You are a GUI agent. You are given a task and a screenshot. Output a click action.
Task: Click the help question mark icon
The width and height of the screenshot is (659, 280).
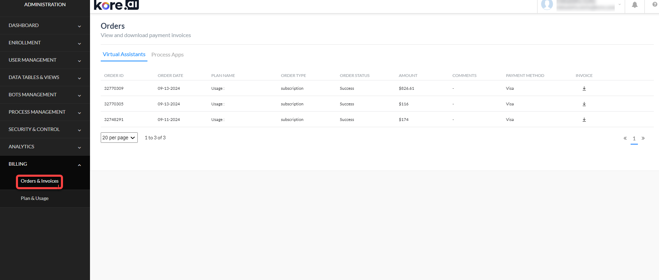coord(655,5)
